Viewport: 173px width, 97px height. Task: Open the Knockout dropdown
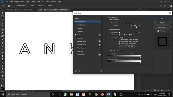pyautogui.click(x=123, y=37)
